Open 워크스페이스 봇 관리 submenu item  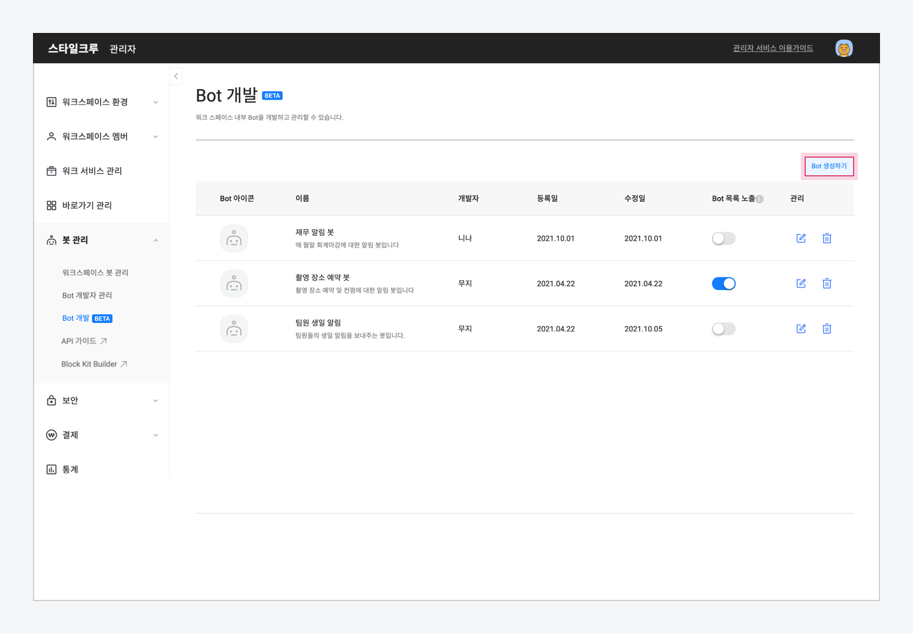tap(95, 272)
